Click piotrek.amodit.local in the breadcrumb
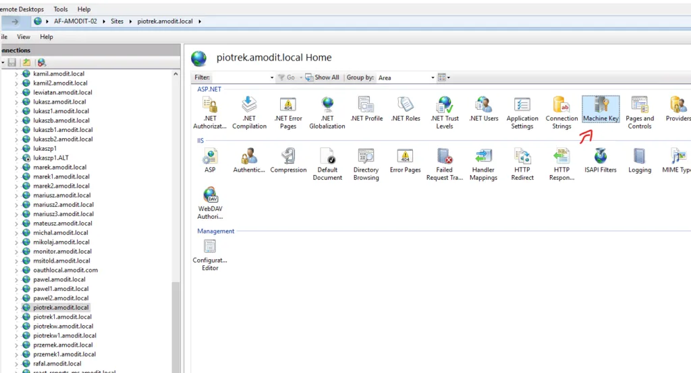 pyautogui.click(x=165, y=21)
